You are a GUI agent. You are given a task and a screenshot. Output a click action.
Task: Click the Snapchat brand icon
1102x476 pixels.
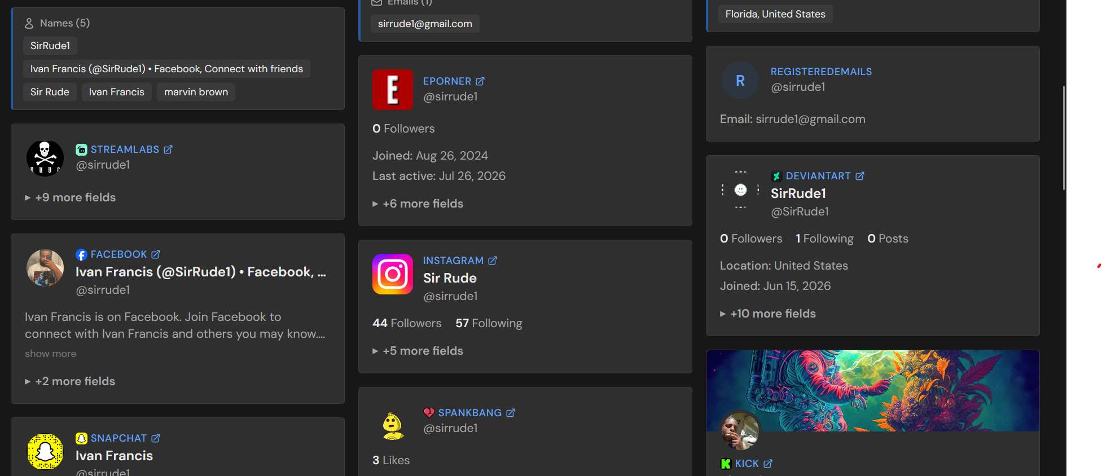81,438
